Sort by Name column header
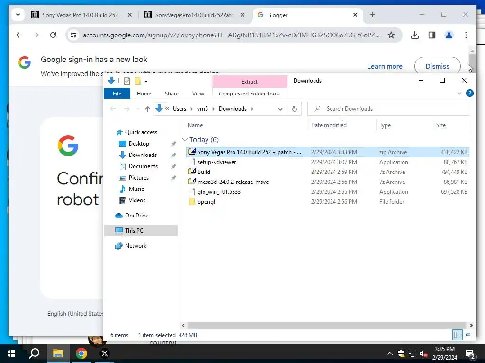The height and width of the screenshot is (363, 485). 195,125
